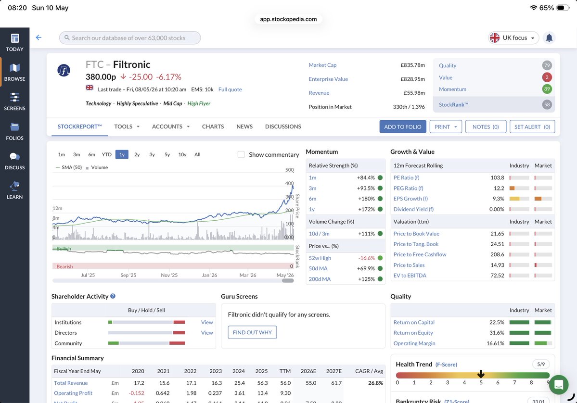Viewport: 577px width, 403px height.
Task: Click the Volume chart legend
Action: tap(97, 167)
